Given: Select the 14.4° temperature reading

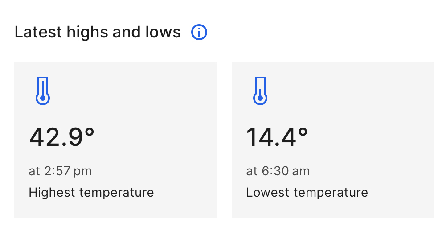Looking at the screenshot, I should (277, 137).
